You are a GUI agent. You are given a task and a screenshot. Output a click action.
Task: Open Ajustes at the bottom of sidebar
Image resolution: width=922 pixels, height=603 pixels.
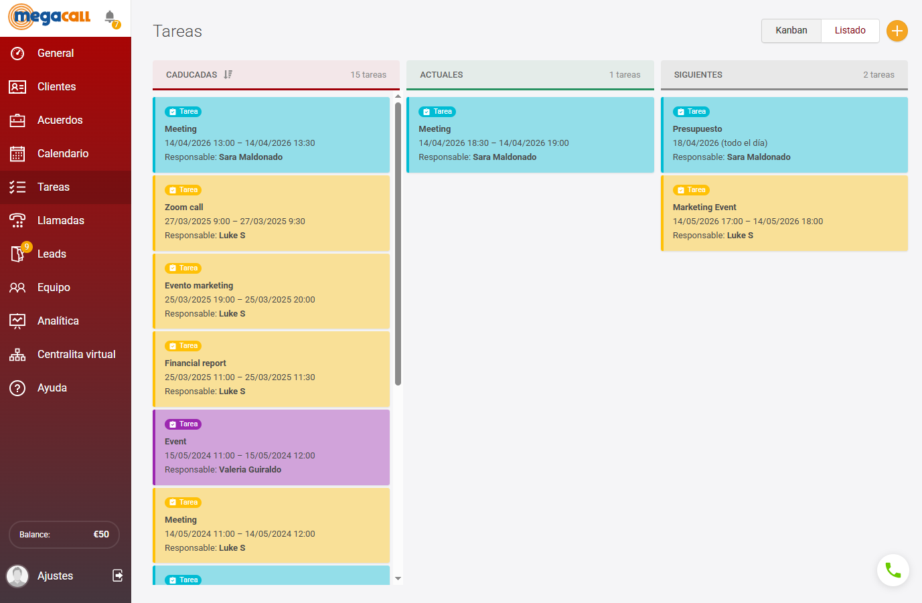tap(54, 576)
